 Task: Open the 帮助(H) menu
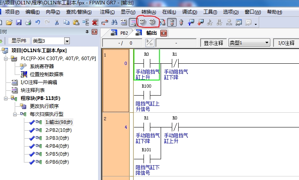pos(274,12)
